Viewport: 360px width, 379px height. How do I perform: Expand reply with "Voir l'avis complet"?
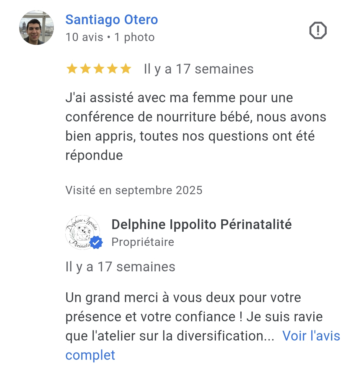coord(311,336)
